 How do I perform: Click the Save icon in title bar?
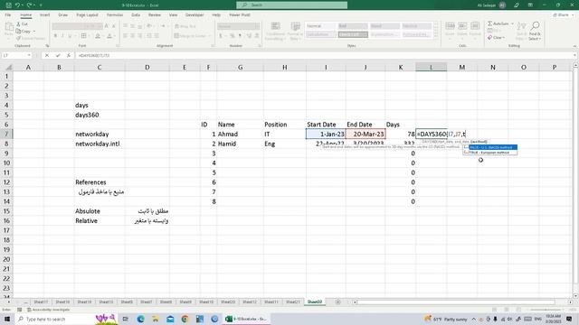[8, 5]
